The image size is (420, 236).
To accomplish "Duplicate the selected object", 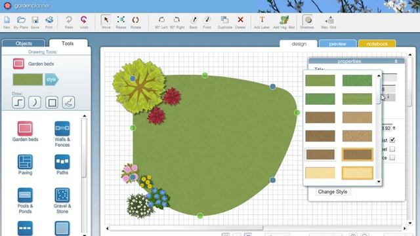I will pos(224,22).
